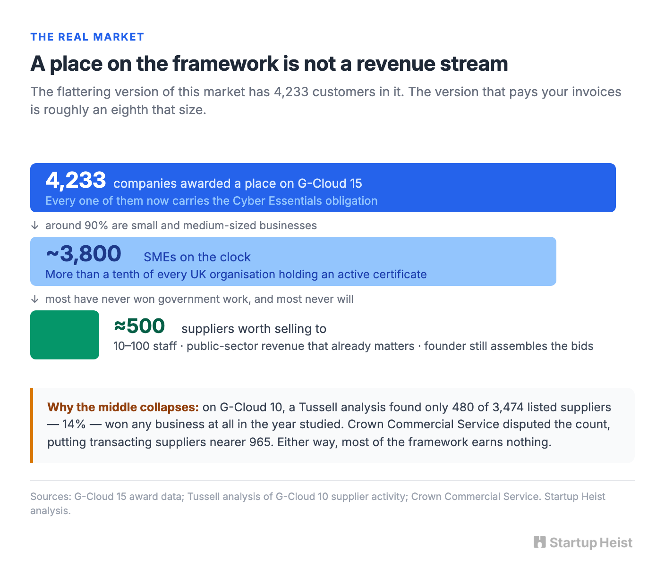Click the down arrow before 'around 90%'
Image resolution: width=665 pixels, height=583 pixels.
pyautogui.click(x=34, y=225)
